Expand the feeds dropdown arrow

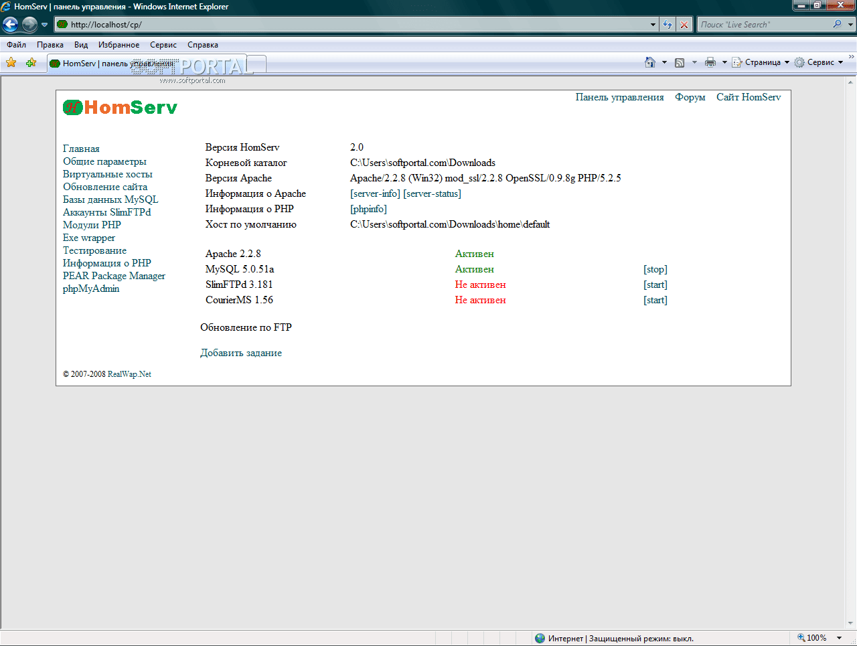pyautogui.click(x=694, y=62)
